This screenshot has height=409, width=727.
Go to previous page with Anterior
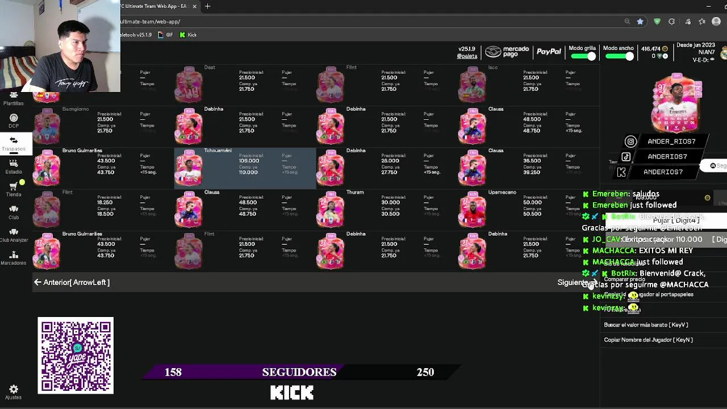[x=72, y=282]
